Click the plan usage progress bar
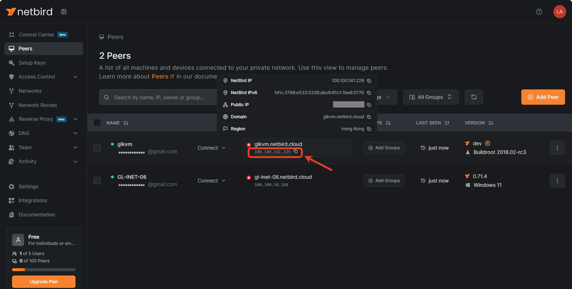 (x=44, y=270)
